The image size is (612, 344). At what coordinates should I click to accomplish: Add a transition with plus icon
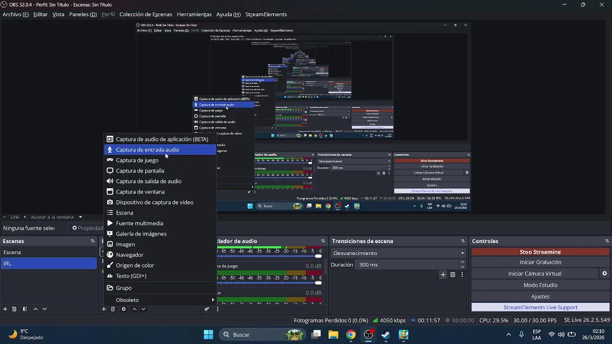click(443, 275)
